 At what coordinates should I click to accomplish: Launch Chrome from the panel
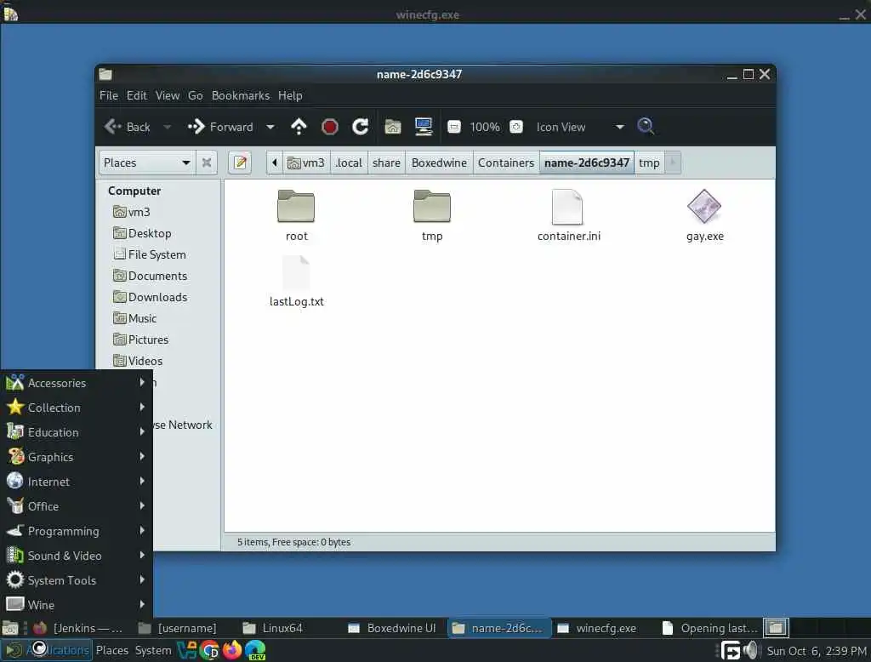click(210, 650)
